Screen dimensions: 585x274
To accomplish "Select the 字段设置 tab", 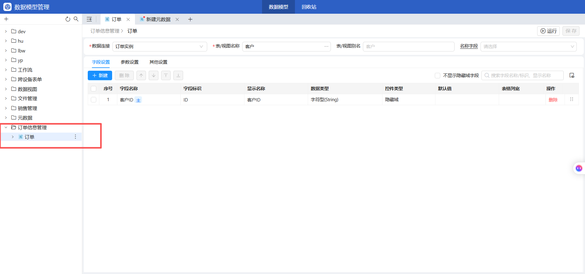I will (101, 62).
